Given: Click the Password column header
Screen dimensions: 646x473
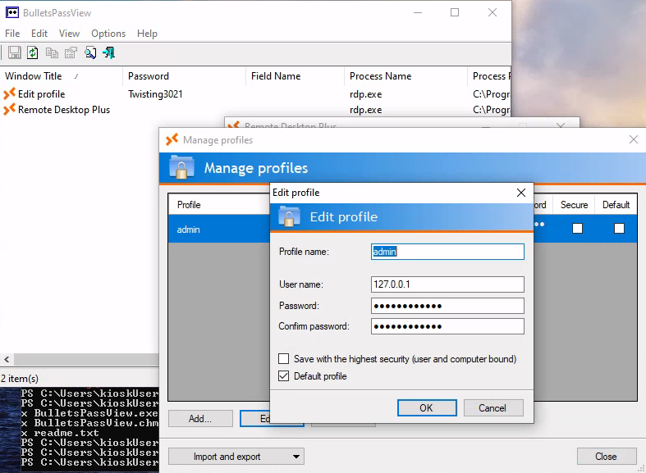Looking at the screenshot, I should (184, 76).
